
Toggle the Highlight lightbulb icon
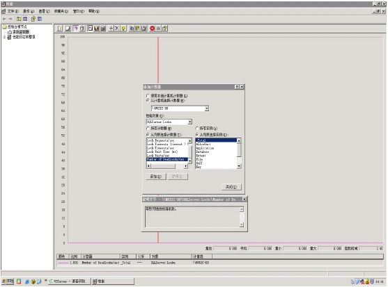click(x=123, y=28)
